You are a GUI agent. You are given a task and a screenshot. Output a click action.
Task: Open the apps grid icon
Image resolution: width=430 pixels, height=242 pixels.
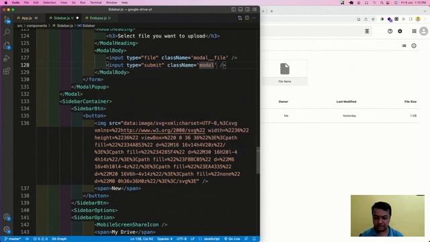pos(415,32)
